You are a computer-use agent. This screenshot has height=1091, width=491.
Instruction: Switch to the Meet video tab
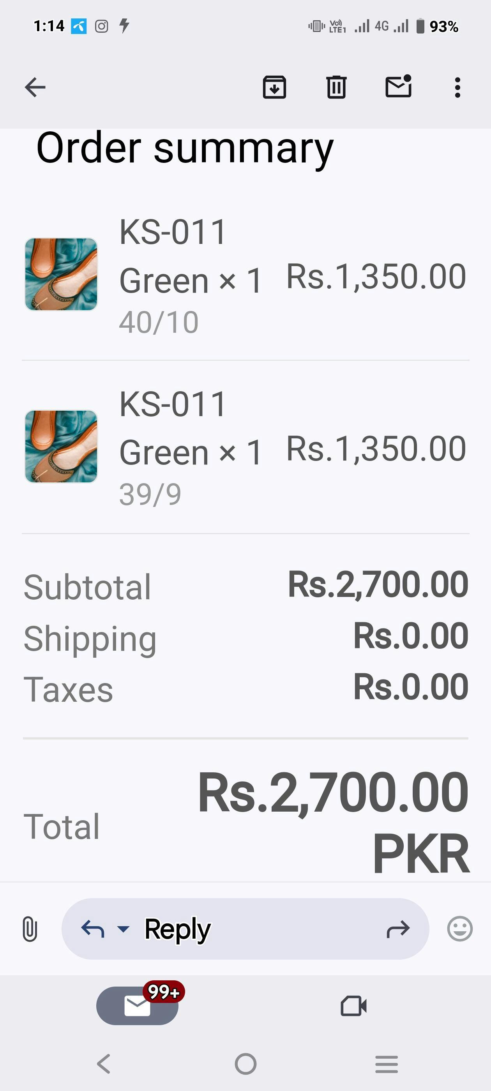353,1005
